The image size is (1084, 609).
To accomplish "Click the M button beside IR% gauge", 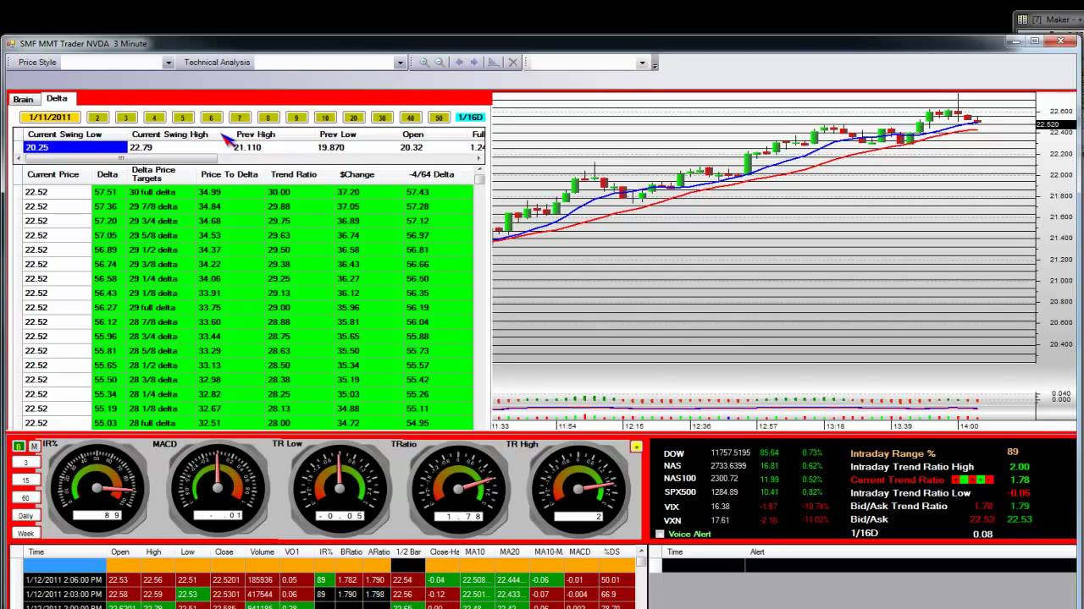I will coord(34,446).
